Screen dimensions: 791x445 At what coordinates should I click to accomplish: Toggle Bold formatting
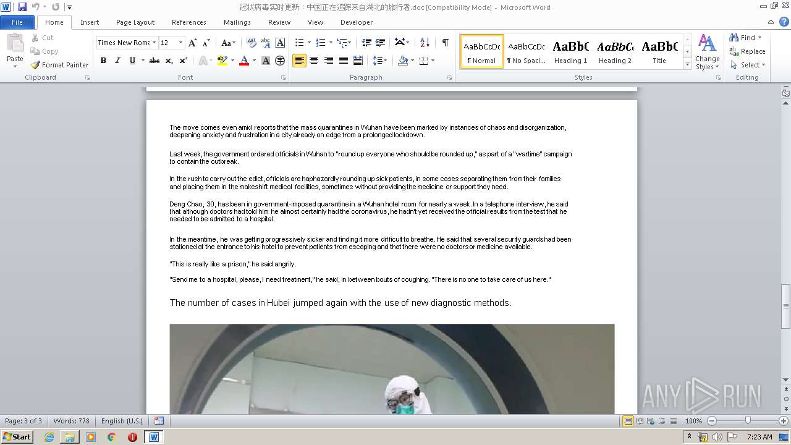point(103,61)
